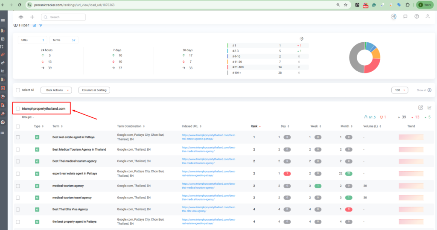437x230 pixels.
Task: Open the table layout sidebar icon
Action: (x=3, y=39)
